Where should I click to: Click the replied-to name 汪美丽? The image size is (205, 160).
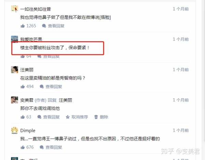coord(65,100)
